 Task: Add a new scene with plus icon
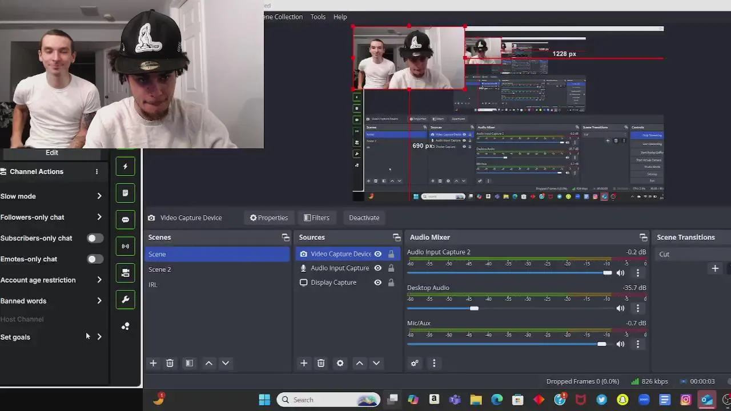pyautogui.click(x=153, y=363)
